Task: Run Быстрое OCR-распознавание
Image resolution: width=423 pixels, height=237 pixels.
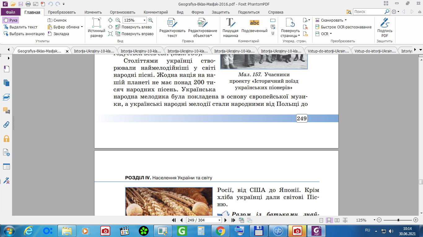Action: [343, 27]
